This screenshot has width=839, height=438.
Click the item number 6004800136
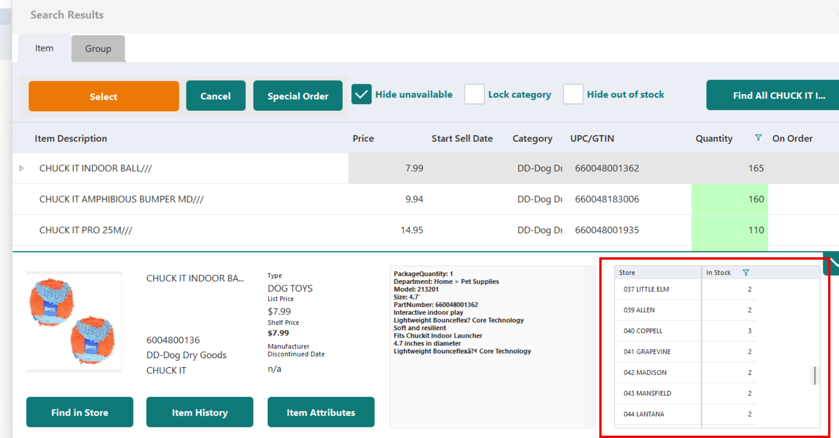[x=173, y=340]
